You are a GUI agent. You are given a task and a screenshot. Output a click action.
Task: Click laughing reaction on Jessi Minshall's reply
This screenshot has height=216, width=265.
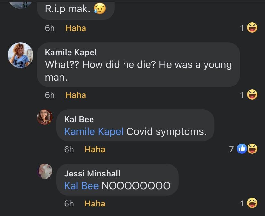pos(253,203)
